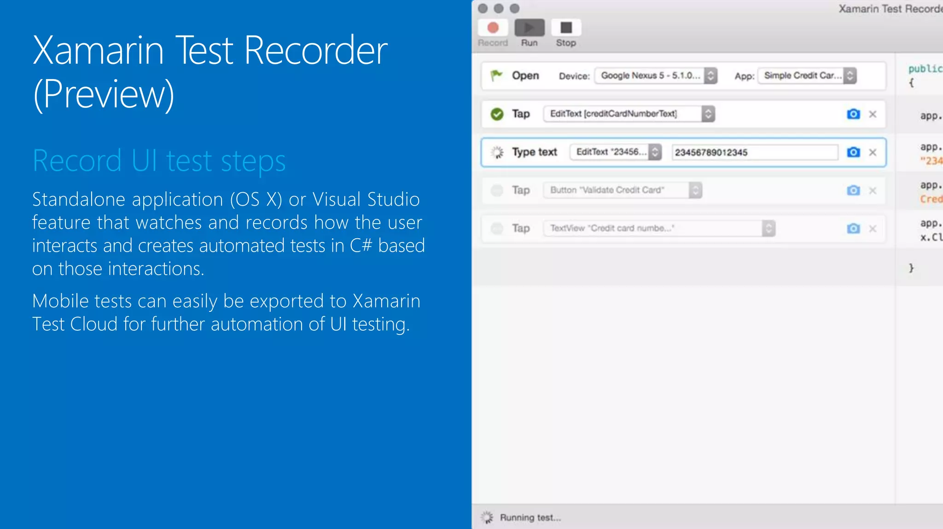Click the "Device:" label in the Open step

[574, 76]
